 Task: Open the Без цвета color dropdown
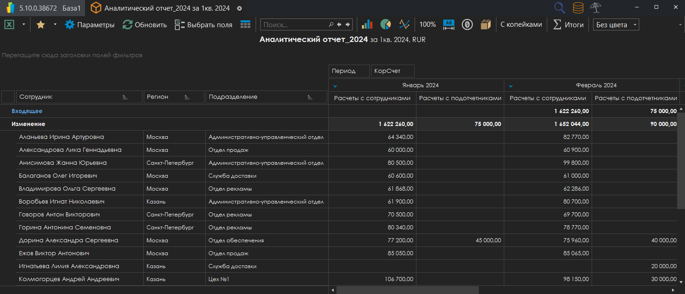[x=616, y=25]
